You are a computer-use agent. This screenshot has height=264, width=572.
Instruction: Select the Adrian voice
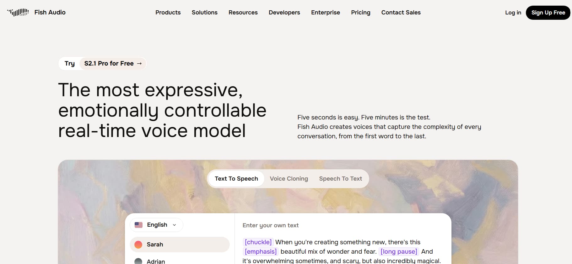[180, 261]
